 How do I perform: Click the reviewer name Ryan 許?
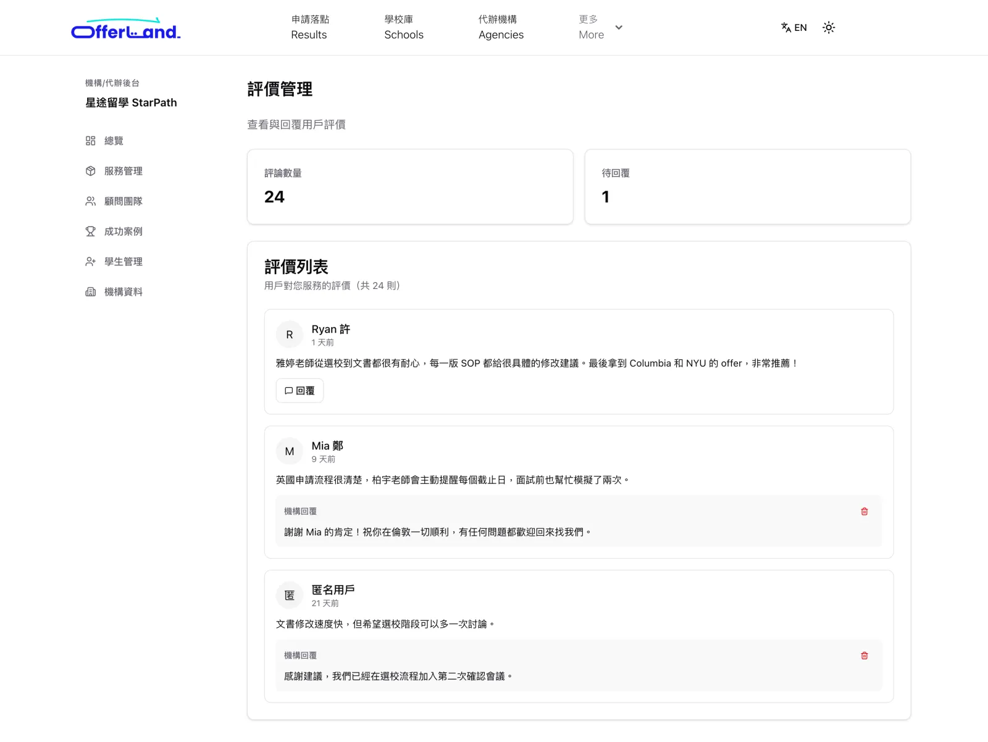(331, 329)
